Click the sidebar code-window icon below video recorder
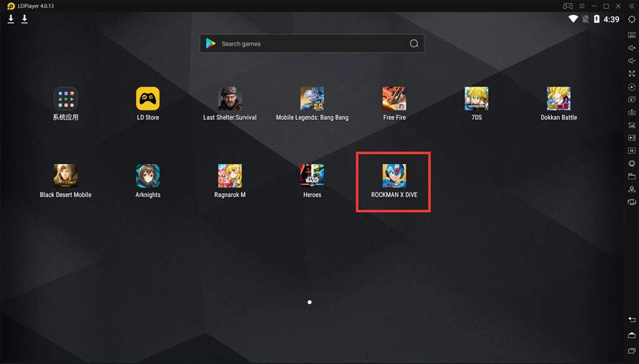The height and width of the screenshot is (364, 639). [x=632, y=150]
